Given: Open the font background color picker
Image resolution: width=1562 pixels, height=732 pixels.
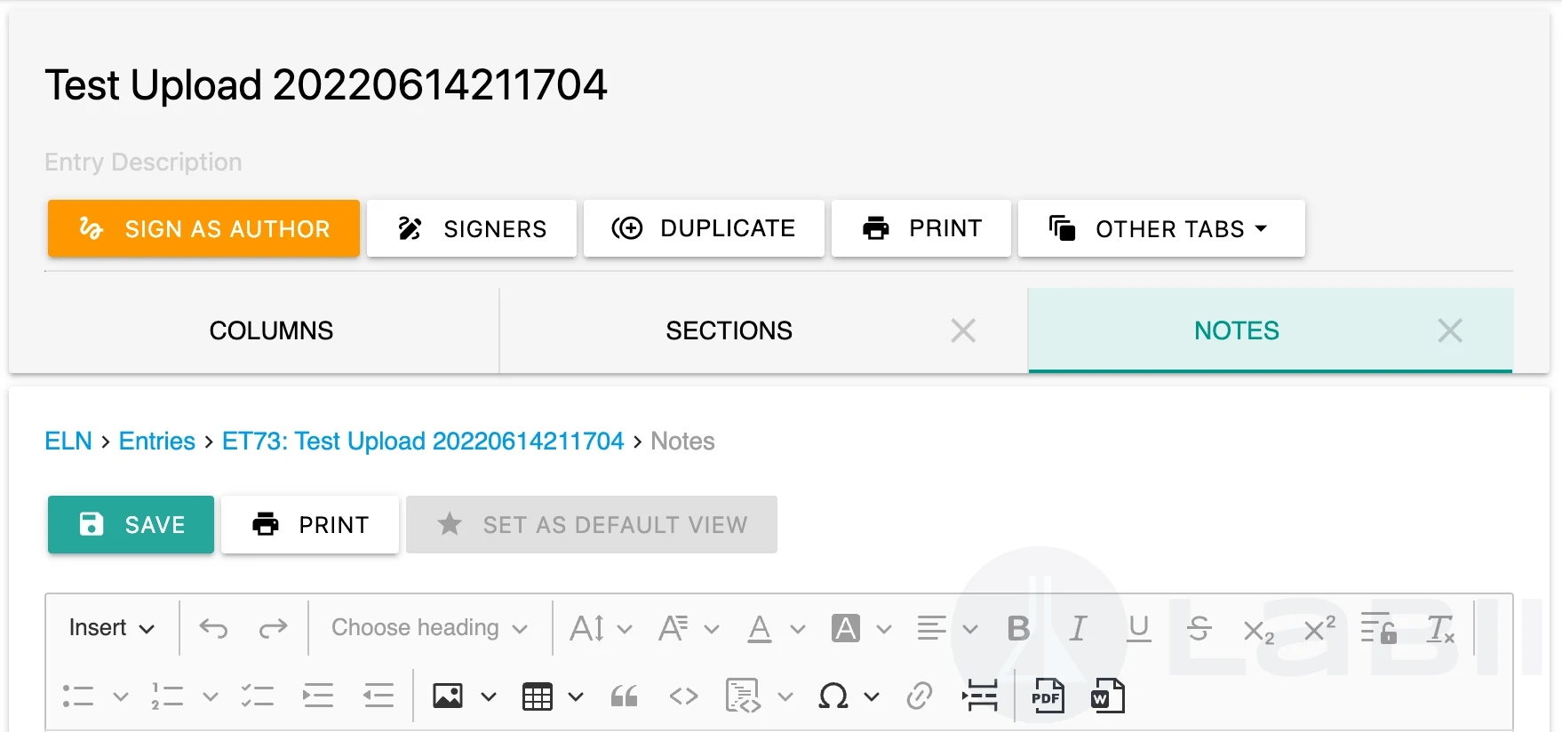Looking at the screenshot, I should 846,628.
